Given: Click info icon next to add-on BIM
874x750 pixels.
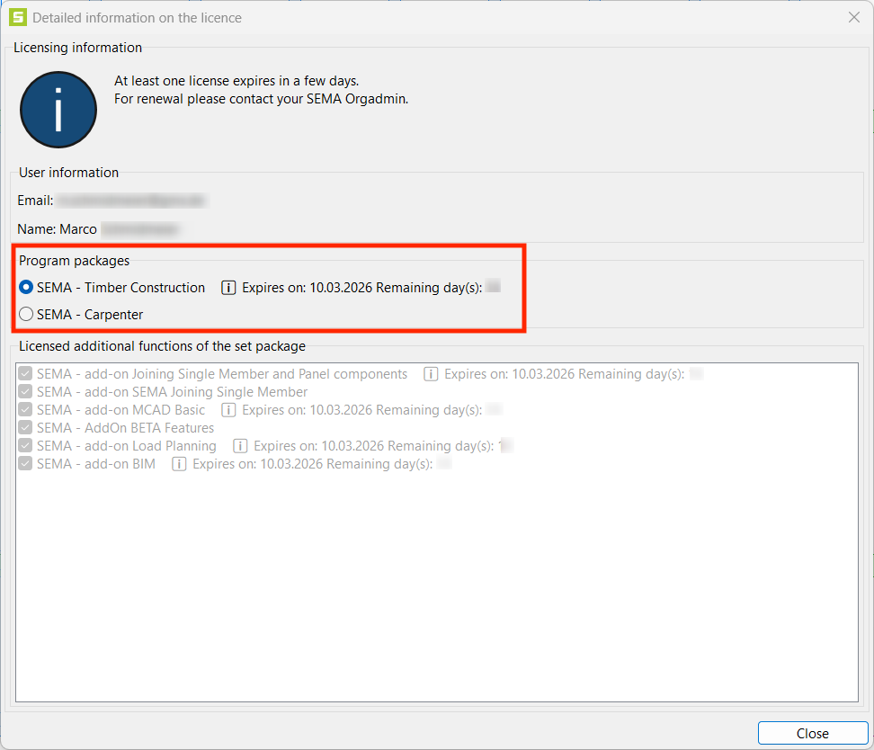Looking at the screenshot, I should click(x=179, y=464).
